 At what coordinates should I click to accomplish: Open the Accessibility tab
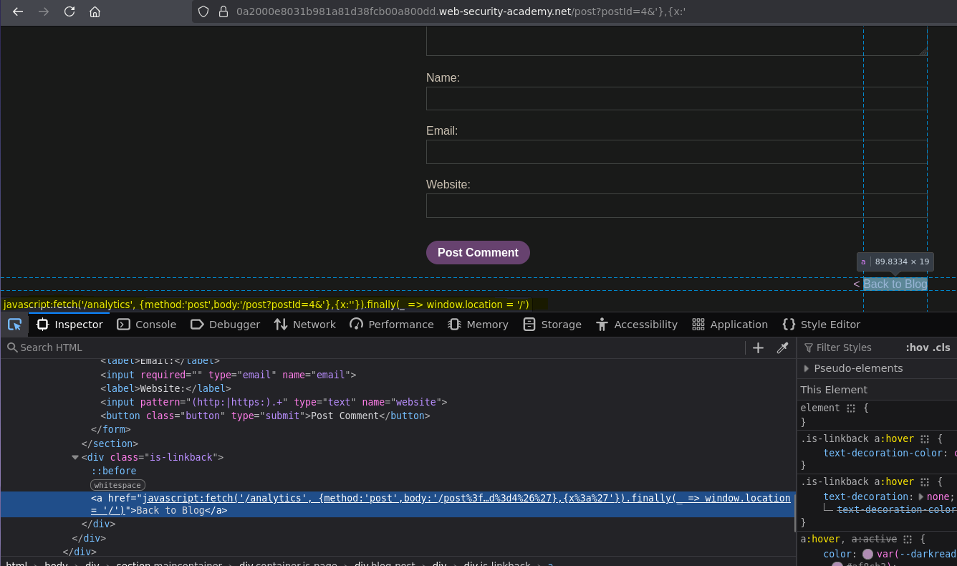637,325
